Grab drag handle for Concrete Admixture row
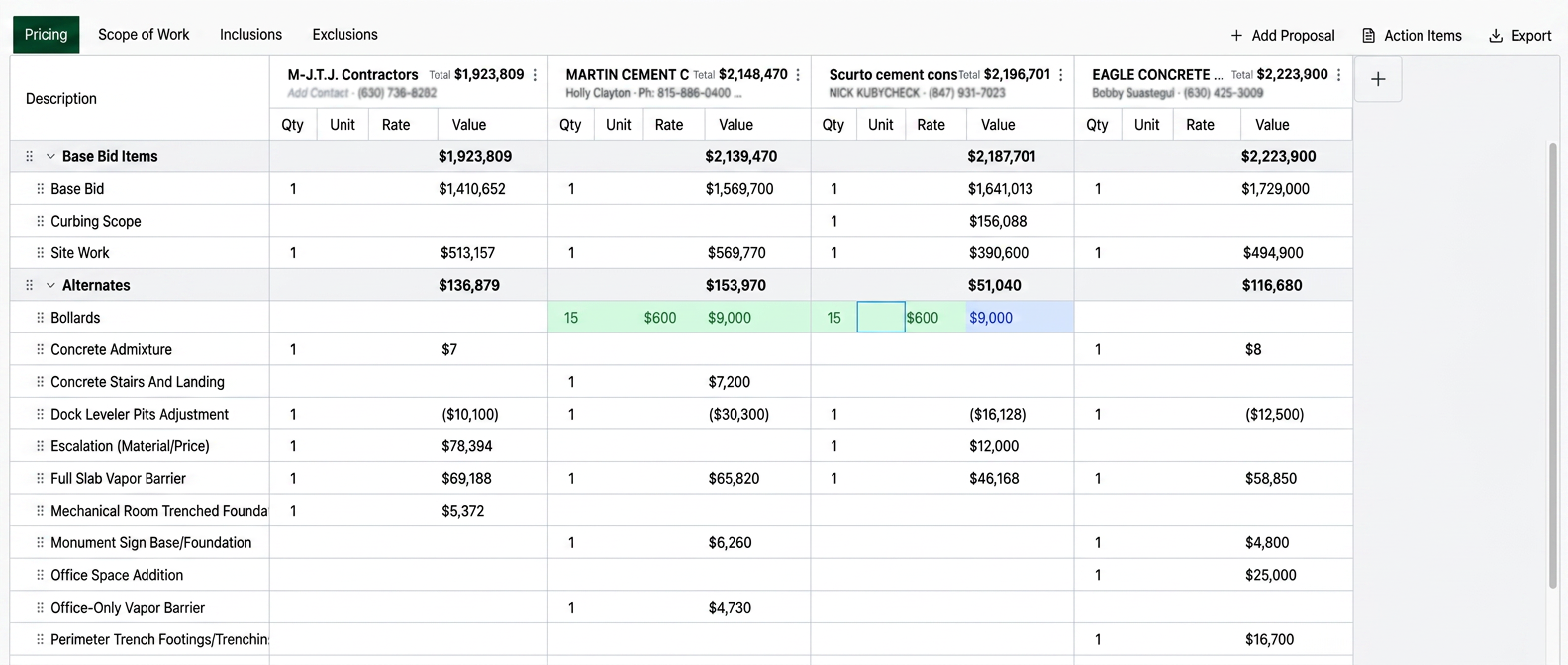Screen dimensions: 1568x665 click(40, 349)
